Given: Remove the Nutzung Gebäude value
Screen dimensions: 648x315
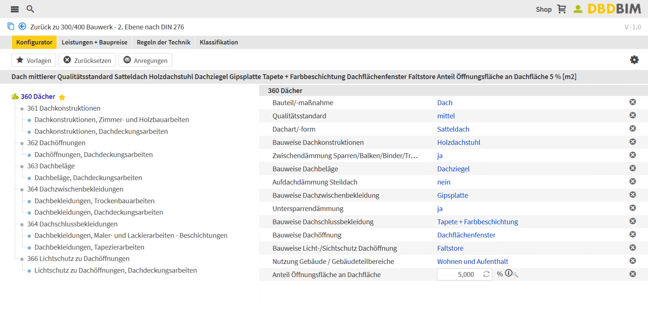Looking at the screenshot, I should point(633,261).
